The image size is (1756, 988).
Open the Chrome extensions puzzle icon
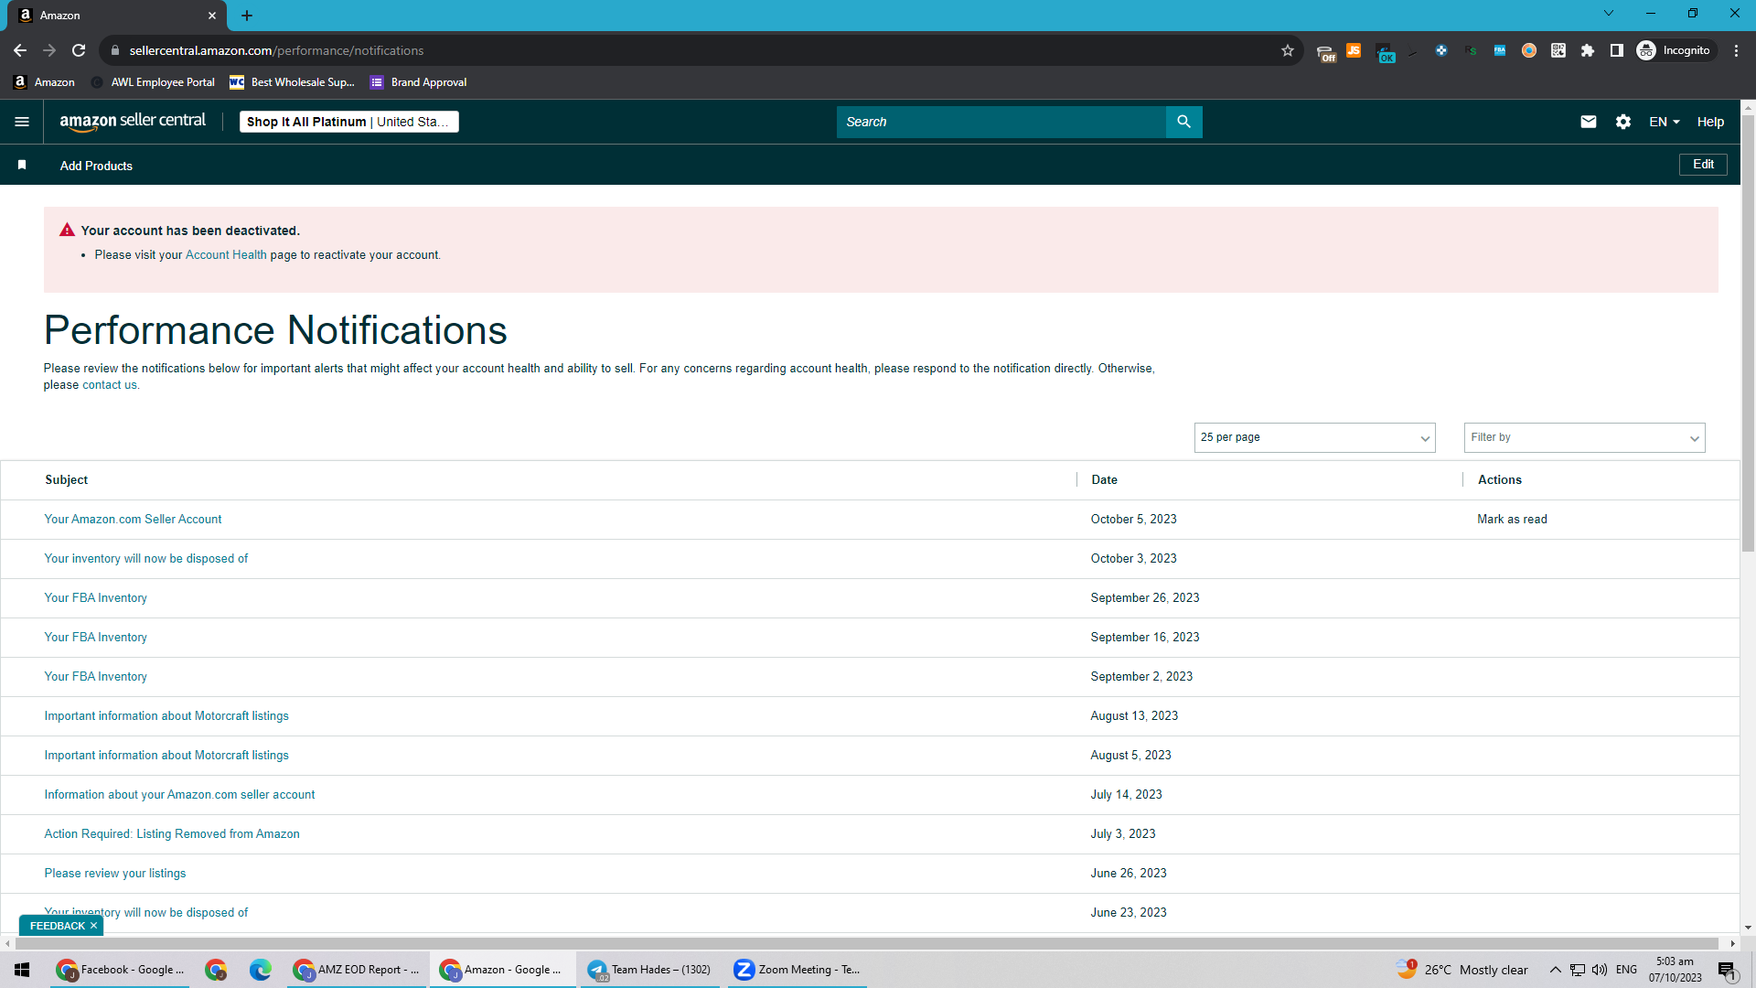pyautogui.click(x=1588, y=50)
